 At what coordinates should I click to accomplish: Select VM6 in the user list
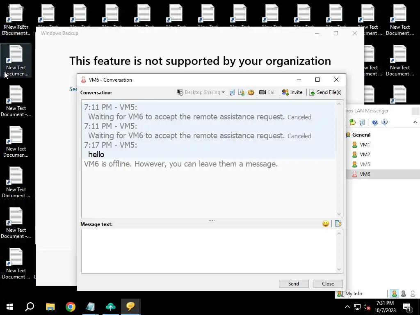coord(365,174)
